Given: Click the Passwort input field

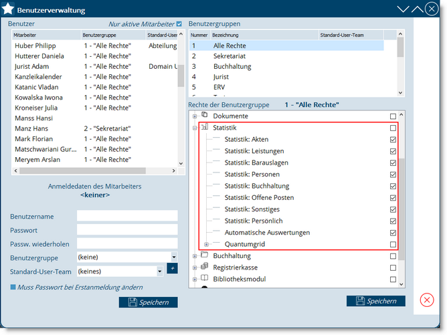Looking at the screenshot, I should click(x=127, y=229).
